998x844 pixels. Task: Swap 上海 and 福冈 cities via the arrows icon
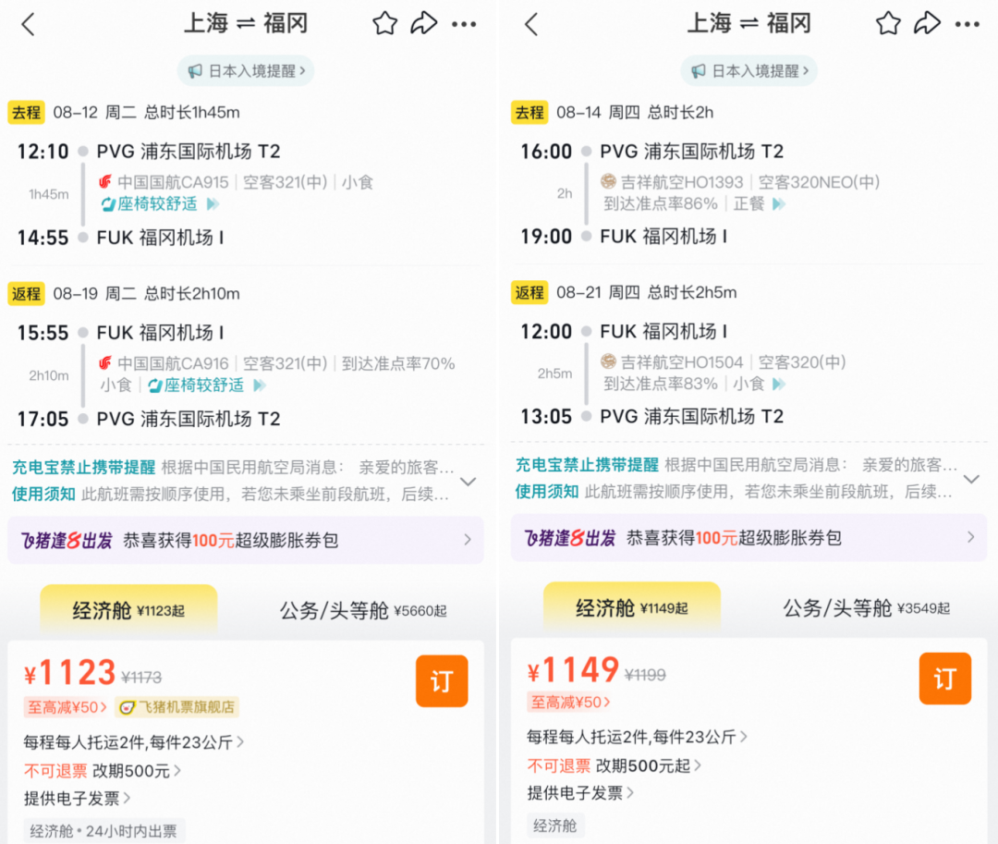click(x=246, y=23)
